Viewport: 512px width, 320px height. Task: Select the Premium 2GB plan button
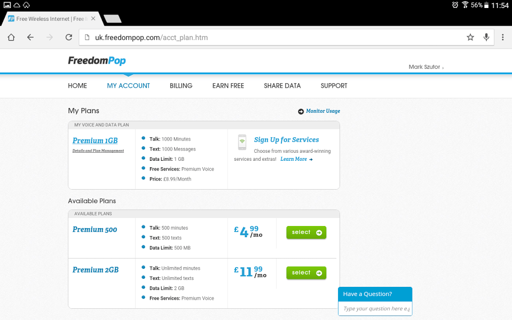(x=306, y=273)
